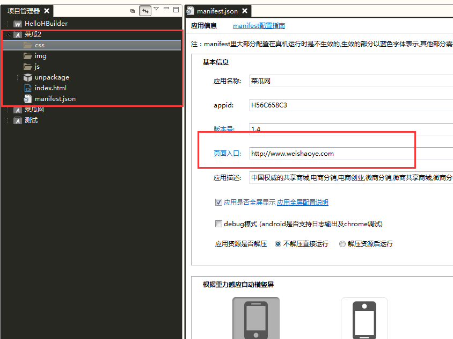453x339 pixels.
Task: Click the 页面入口 URL input field
Action: click(x=350, y=153)
